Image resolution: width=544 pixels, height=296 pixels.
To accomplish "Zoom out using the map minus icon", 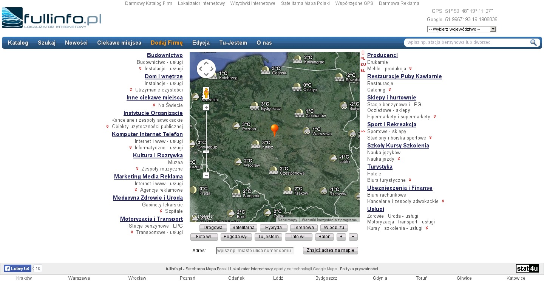I will point(206,175).
